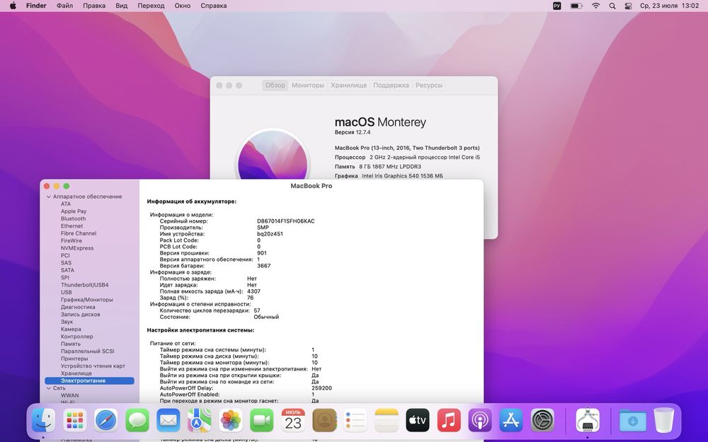
Task: Select FireWire in sidebar
Action: (72, 241)
